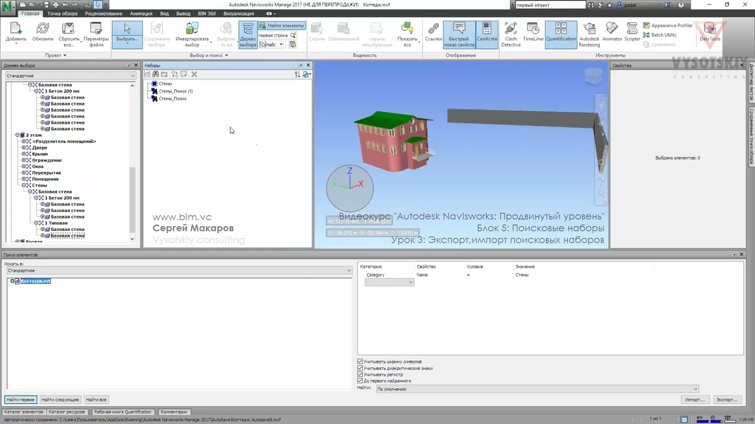Click the Найти первое button
This screenshot has width=755, height=424.
click(x=21, y=400)
